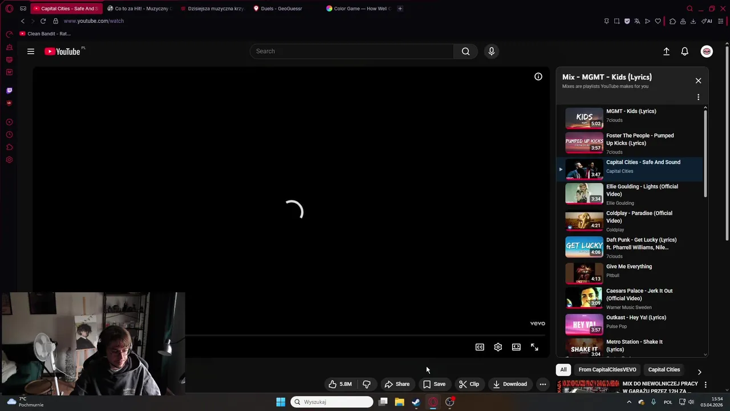730x411 pixels.
Task: Click the address bar URL
Action: 94,21
